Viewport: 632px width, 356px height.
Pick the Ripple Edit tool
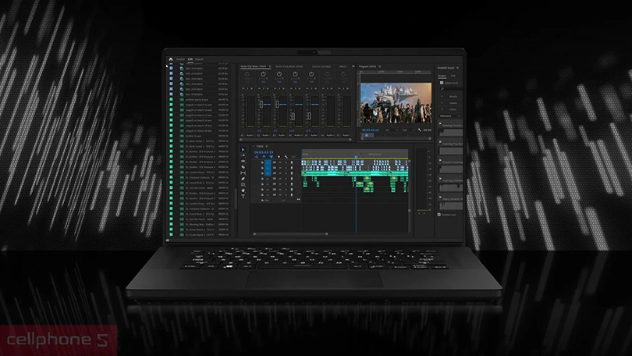(243, 161)
